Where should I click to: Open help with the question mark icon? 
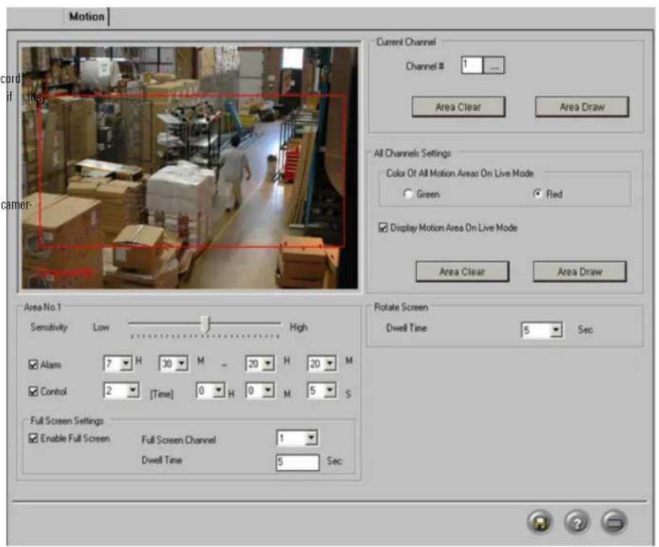pos(577,522)
